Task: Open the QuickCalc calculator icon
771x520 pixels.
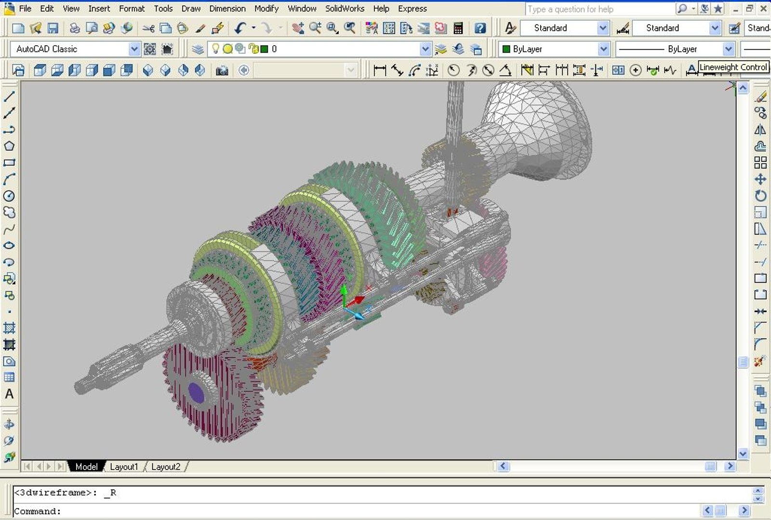Action: coord(458,28)
